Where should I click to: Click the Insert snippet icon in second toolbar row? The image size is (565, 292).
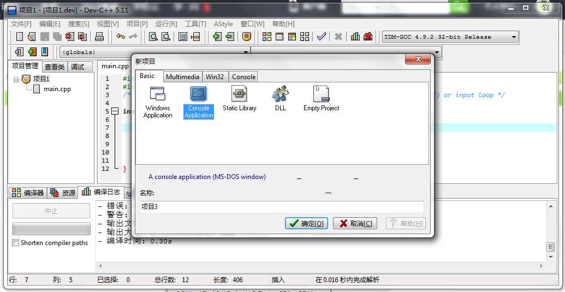click(x=32, y=52)
